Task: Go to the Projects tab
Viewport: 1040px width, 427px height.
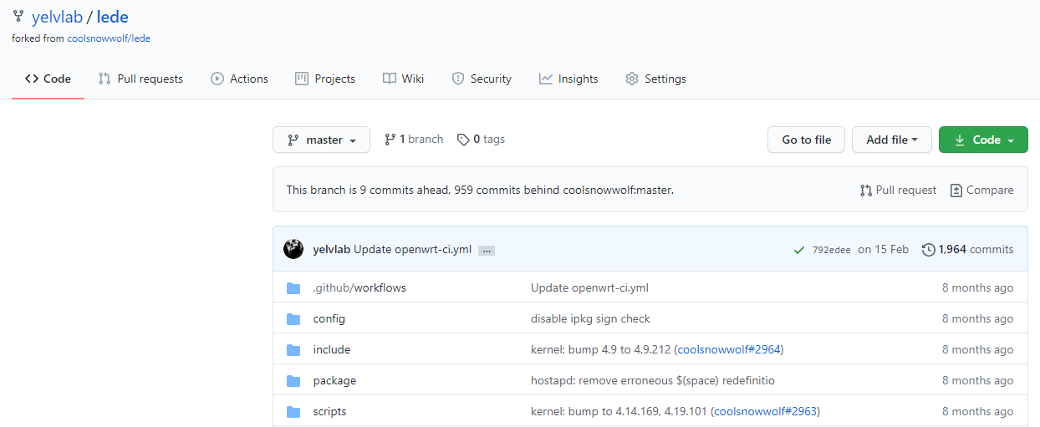Action: [325, 79]
